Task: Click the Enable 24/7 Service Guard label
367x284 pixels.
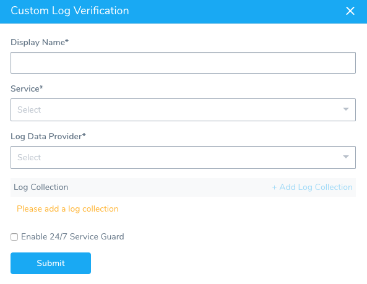Action: click(72, 236)
